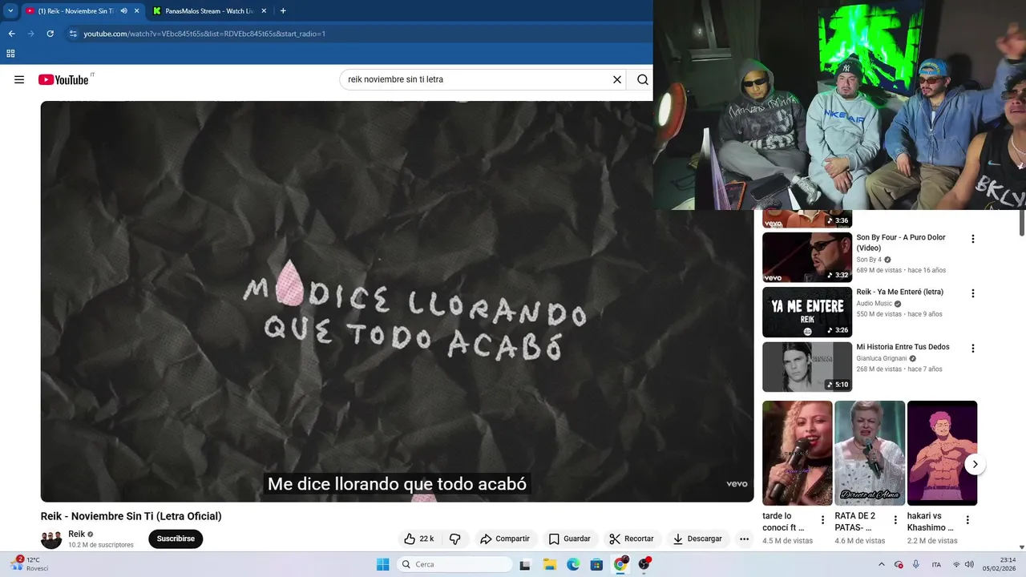Download the video with Descargar
The image size is (1026, 577).
(697, 539)
